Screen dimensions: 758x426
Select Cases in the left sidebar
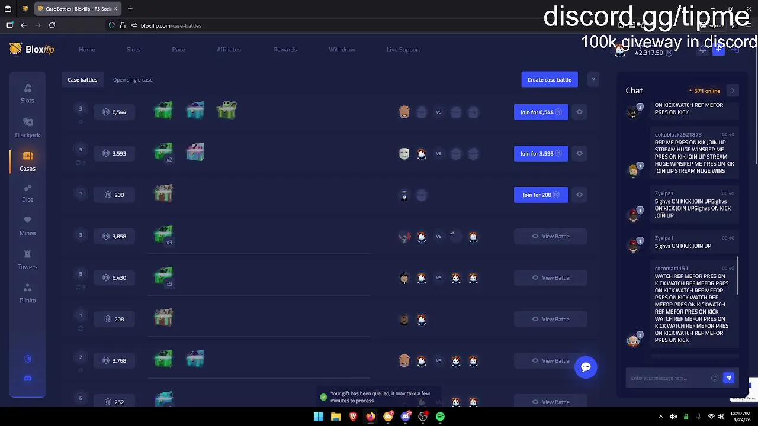click(27, 161)
